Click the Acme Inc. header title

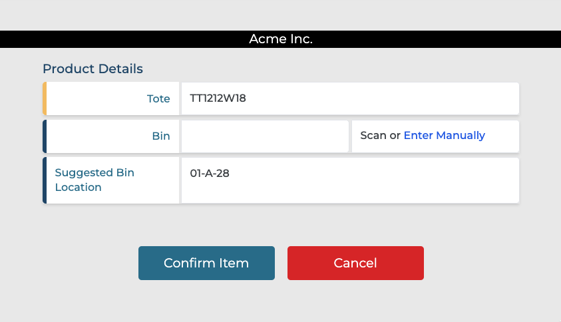coord(280,39)
